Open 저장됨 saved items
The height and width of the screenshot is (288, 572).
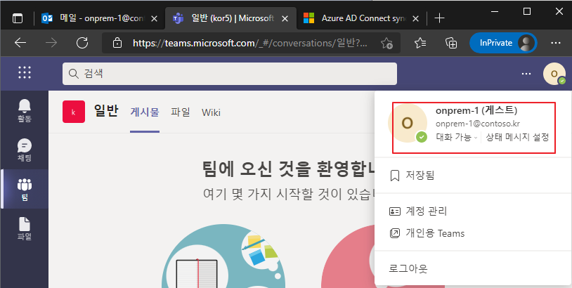pyautogui.click(x=473, y=176)
